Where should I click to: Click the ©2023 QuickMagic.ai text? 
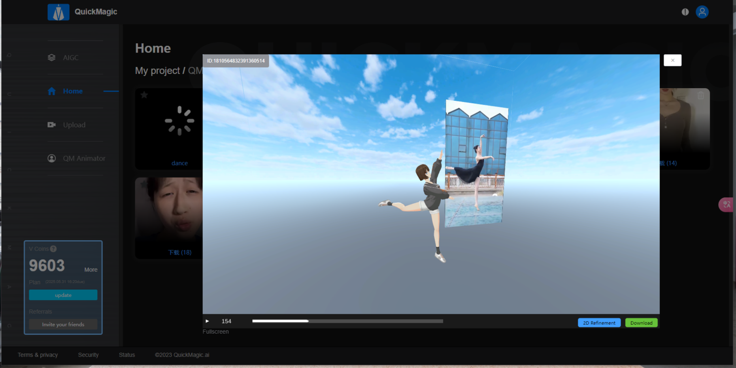182,355
